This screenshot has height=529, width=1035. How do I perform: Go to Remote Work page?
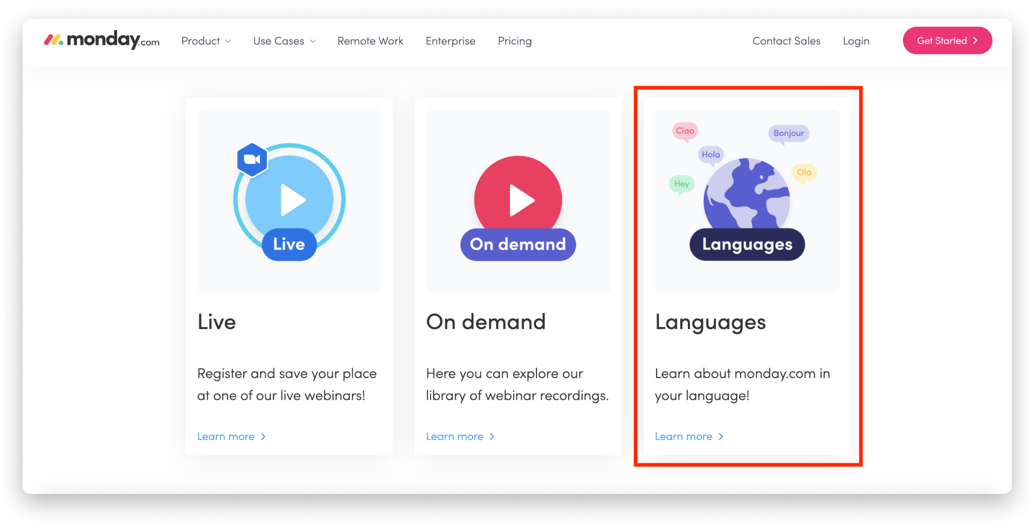click(370, 41)
